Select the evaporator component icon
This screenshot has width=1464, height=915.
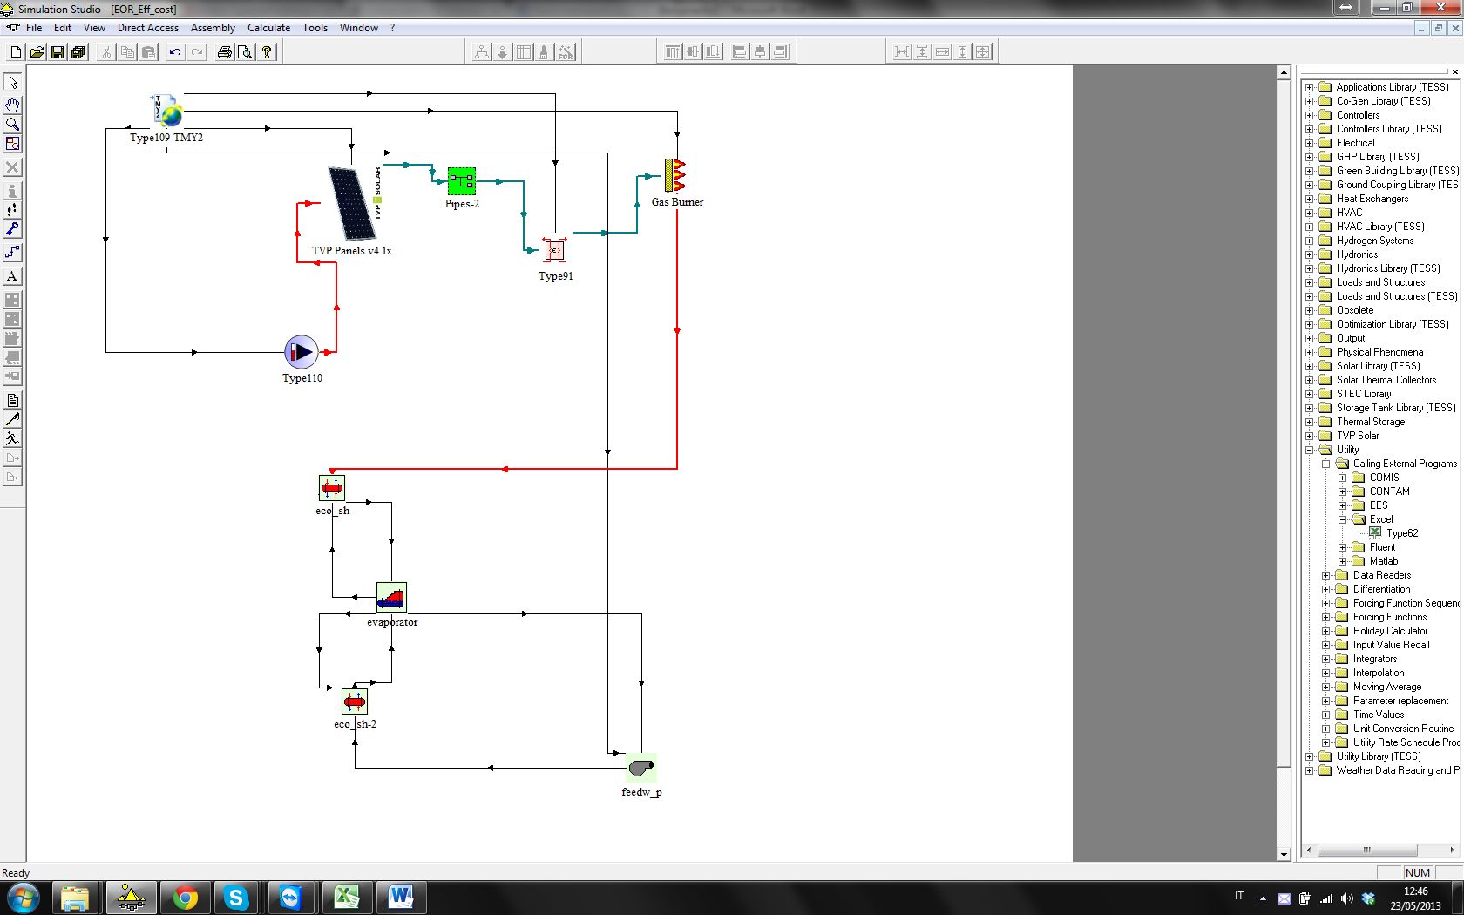coord(391,598)
